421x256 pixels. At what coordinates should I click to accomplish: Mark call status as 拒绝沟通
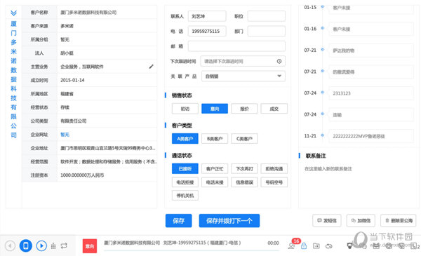pos(274,169)
